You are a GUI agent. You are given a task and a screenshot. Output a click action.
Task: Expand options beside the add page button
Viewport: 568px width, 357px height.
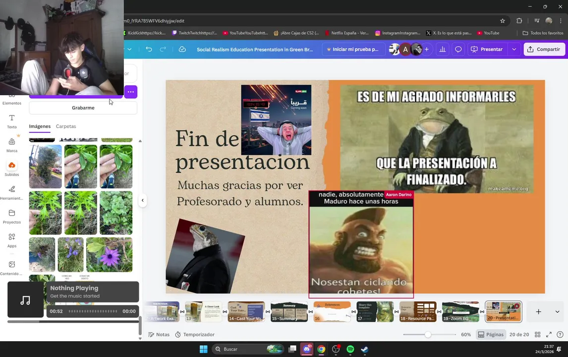(x=557, y=312)
